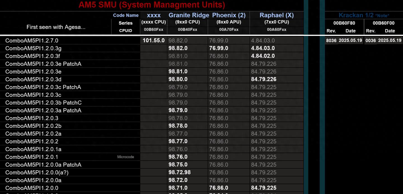Select the ComboAM5PI1.2.0.3g row label
This screenshot has width=403, height=194.
[x=33, y=48]
